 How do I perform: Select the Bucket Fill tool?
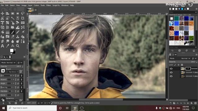click(x=2, y=32)
